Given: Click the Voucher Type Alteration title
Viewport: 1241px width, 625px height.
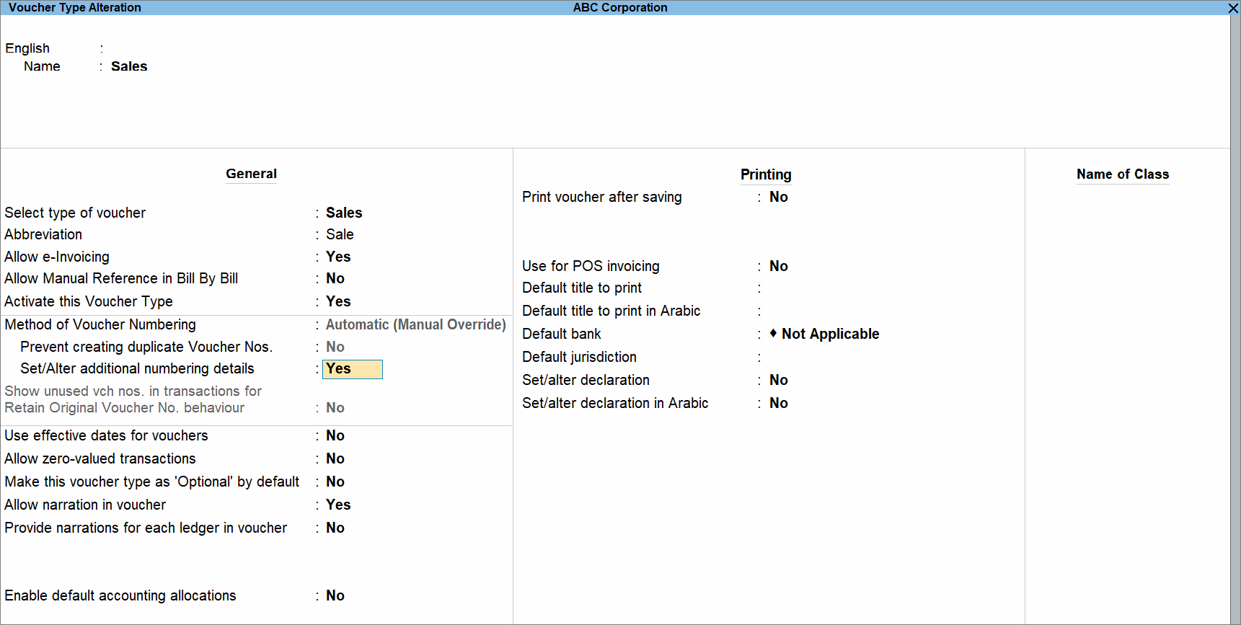Looking at the screenshot, I should tap(75, 7).
